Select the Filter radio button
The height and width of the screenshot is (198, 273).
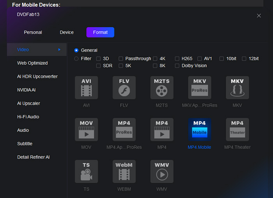coord(76,58)
